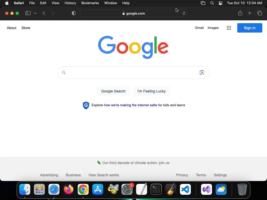267x200 pixels.
Task: Open the Store link
Action: [x=26, y=28]
